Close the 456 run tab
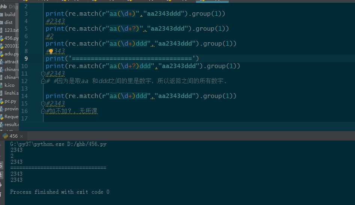 (21, 136)
